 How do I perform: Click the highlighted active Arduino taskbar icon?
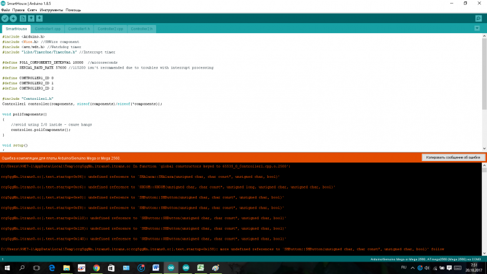[x=171, y=268]
